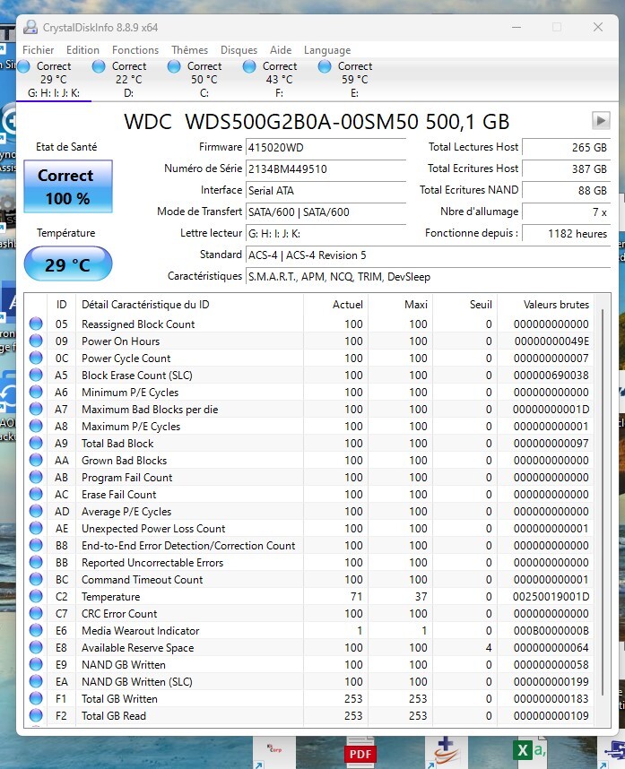Select the disk tab for drive E:

[x=355, y=80]
